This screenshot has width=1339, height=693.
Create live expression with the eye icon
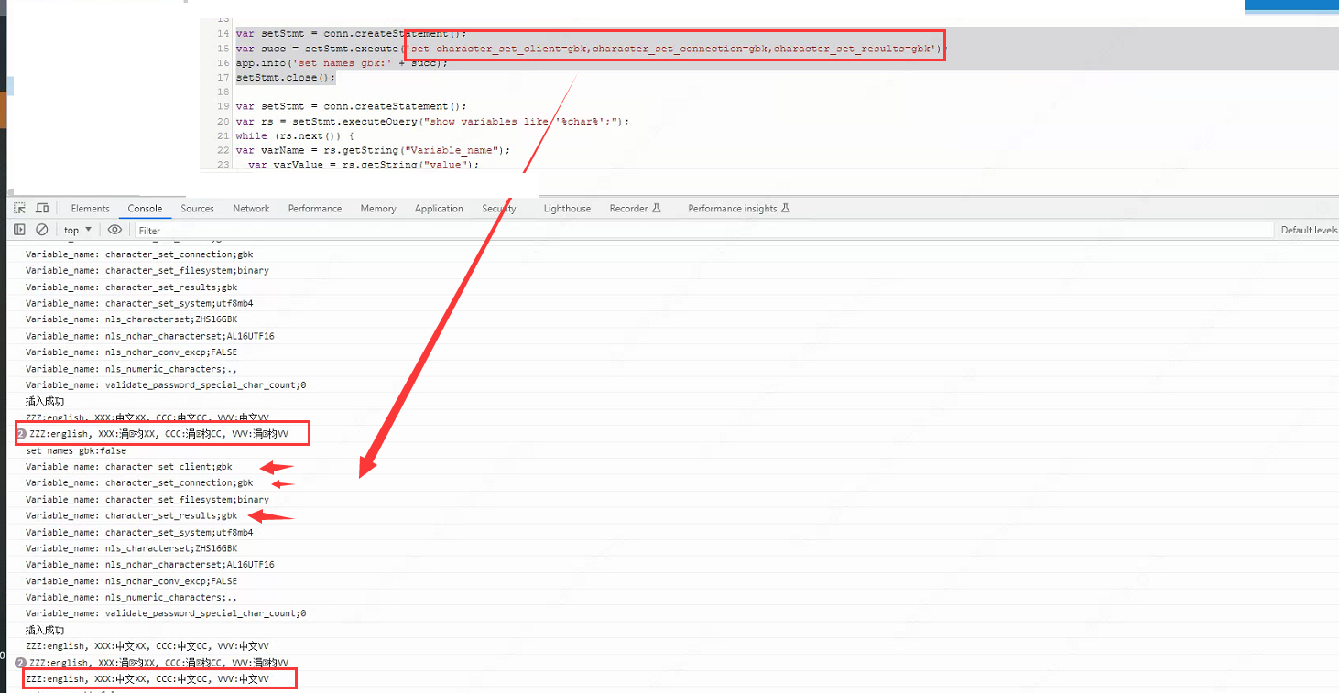coord(114,230)
